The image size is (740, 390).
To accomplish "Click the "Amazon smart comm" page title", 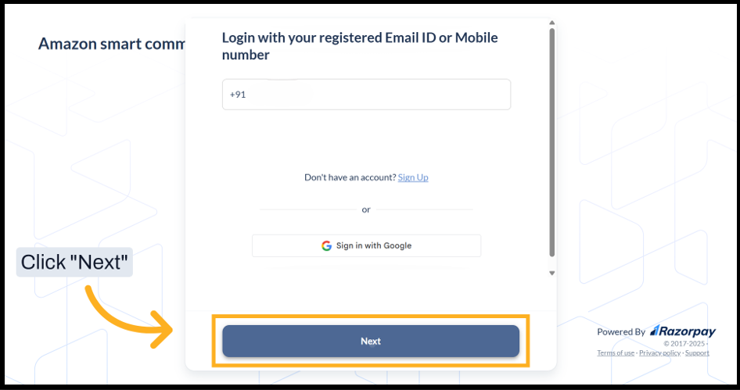I will coord(111,44).
